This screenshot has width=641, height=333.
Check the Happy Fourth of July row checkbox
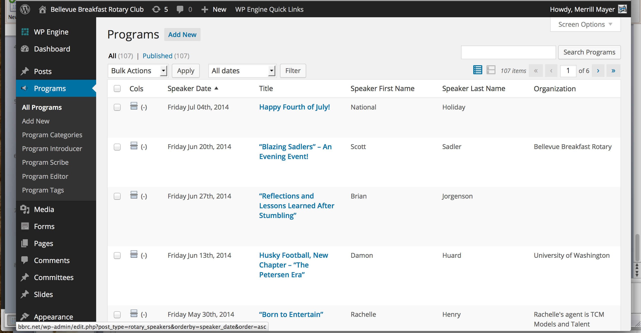click(x=117, y=107)
